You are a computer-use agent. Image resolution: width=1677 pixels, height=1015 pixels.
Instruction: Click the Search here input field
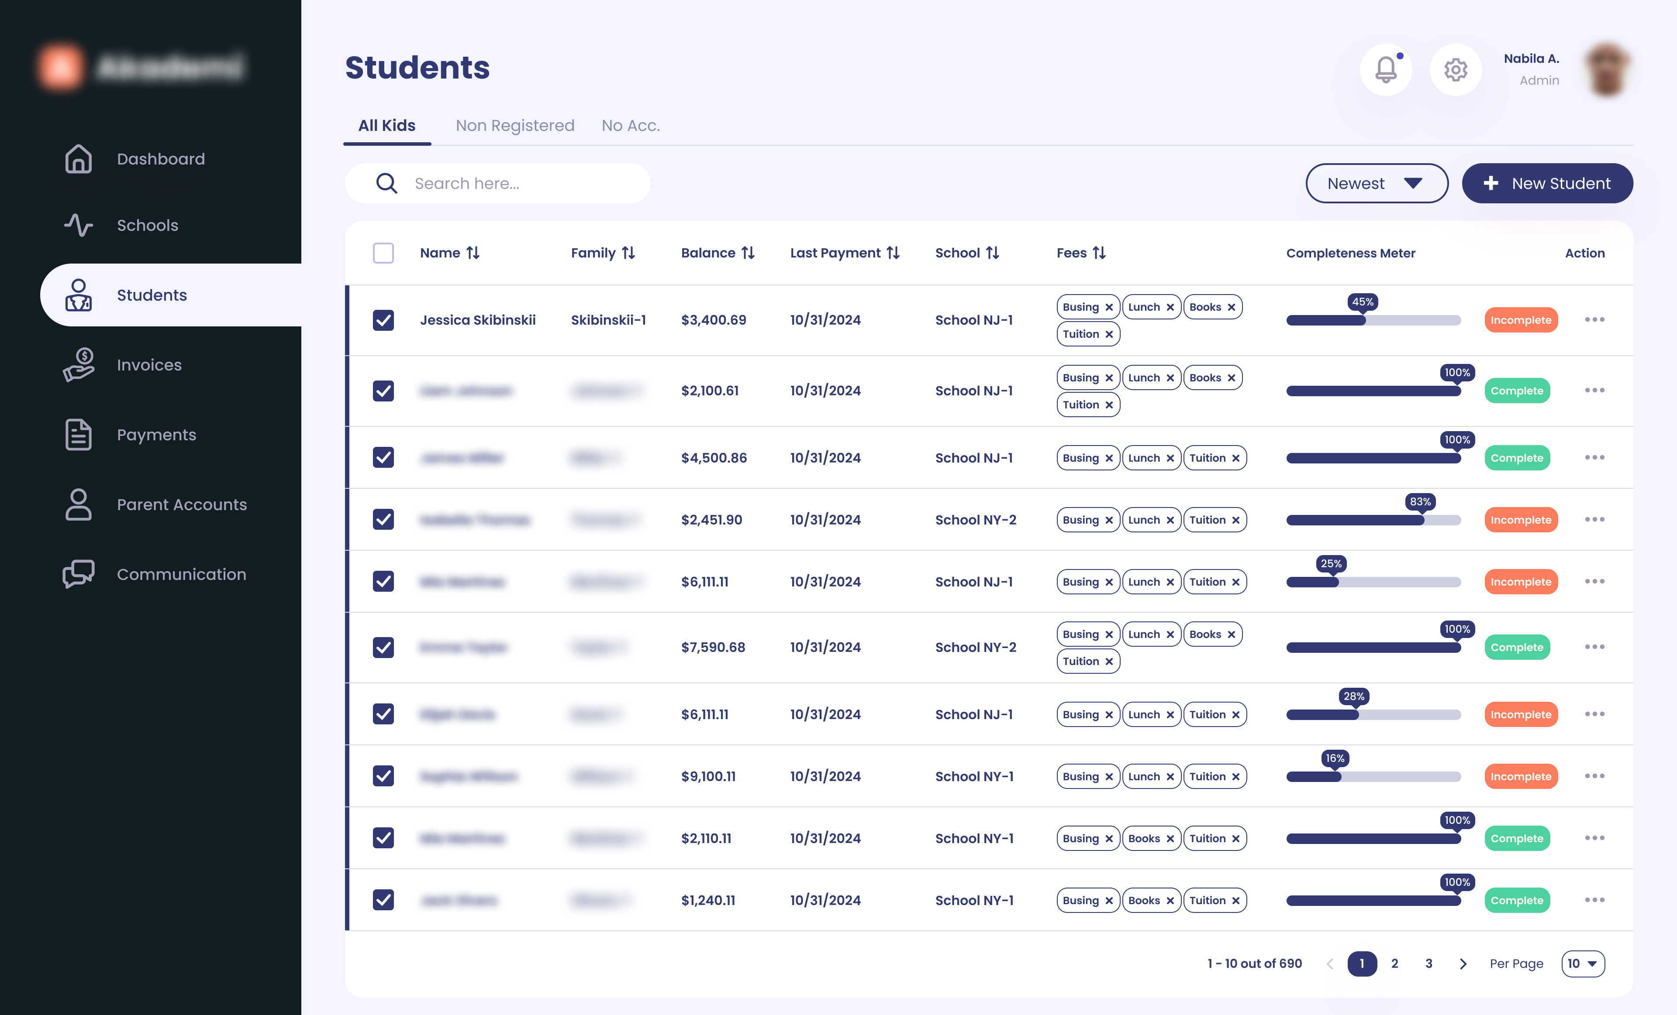[497, 184]
